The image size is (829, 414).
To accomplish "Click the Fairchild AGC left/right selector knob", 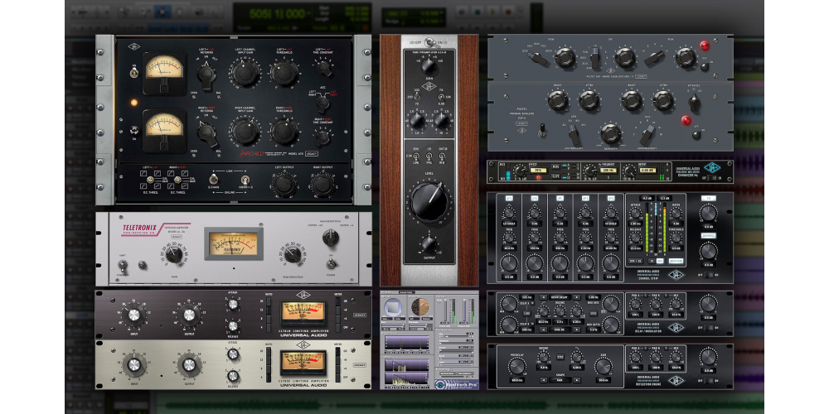I will pyautogui.click(x=322, y=103).
